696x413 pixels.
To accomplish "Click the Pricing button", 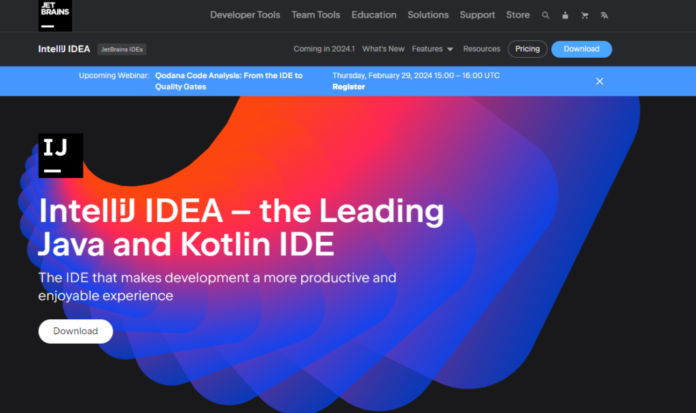I will (x=527, y=49).
